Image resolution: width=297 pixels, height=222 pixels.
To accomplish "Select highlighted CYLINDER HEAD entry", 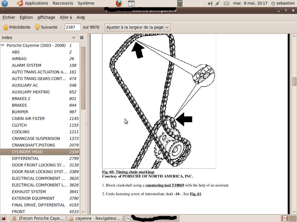I will (40, 152).
